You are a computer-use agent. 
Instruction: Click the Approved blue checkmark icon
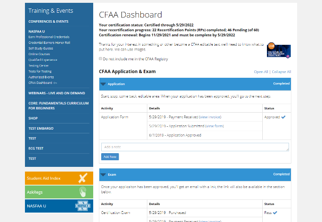point(283,117)
